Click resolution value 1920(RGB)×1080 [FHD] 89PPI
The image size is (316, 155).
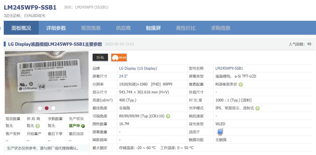point(146,84)
